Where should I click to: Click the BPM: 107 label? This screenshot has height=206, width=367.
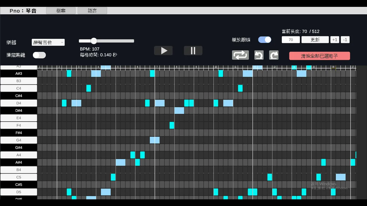(90, 49)
